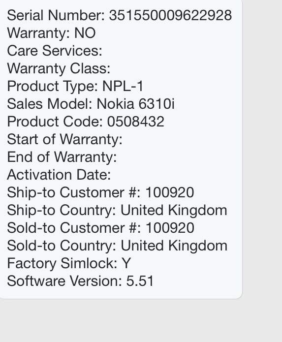Screen dimensions: 282x342
Task: Select the Sold-to Customer # 100920 line
Action: click(x=100, y=228)
